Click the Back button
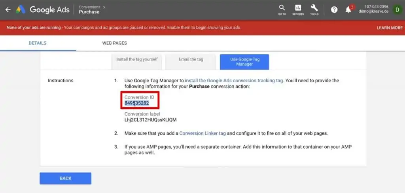This screenshot has height=193, width=405. pyautogui.click(x=65, y=178)
